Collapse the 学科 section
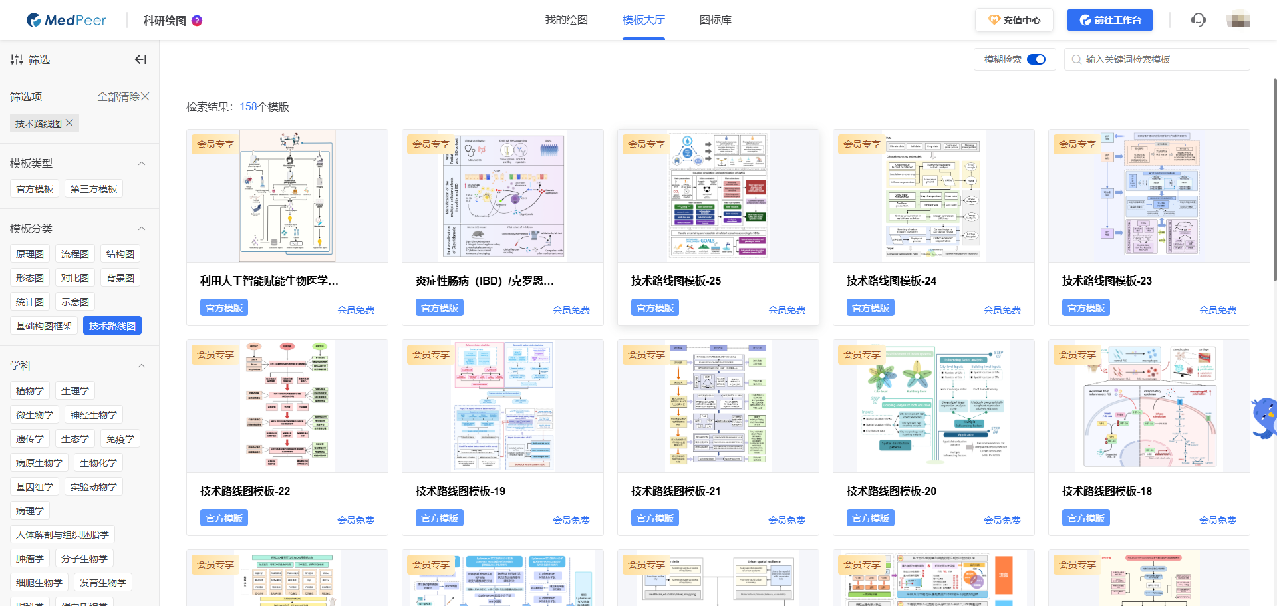This screenshot has height=606, width=1277. (141, 366)
